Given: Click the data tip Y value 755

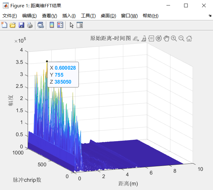Looking at the screenshot, I should (x=59, y=75).
